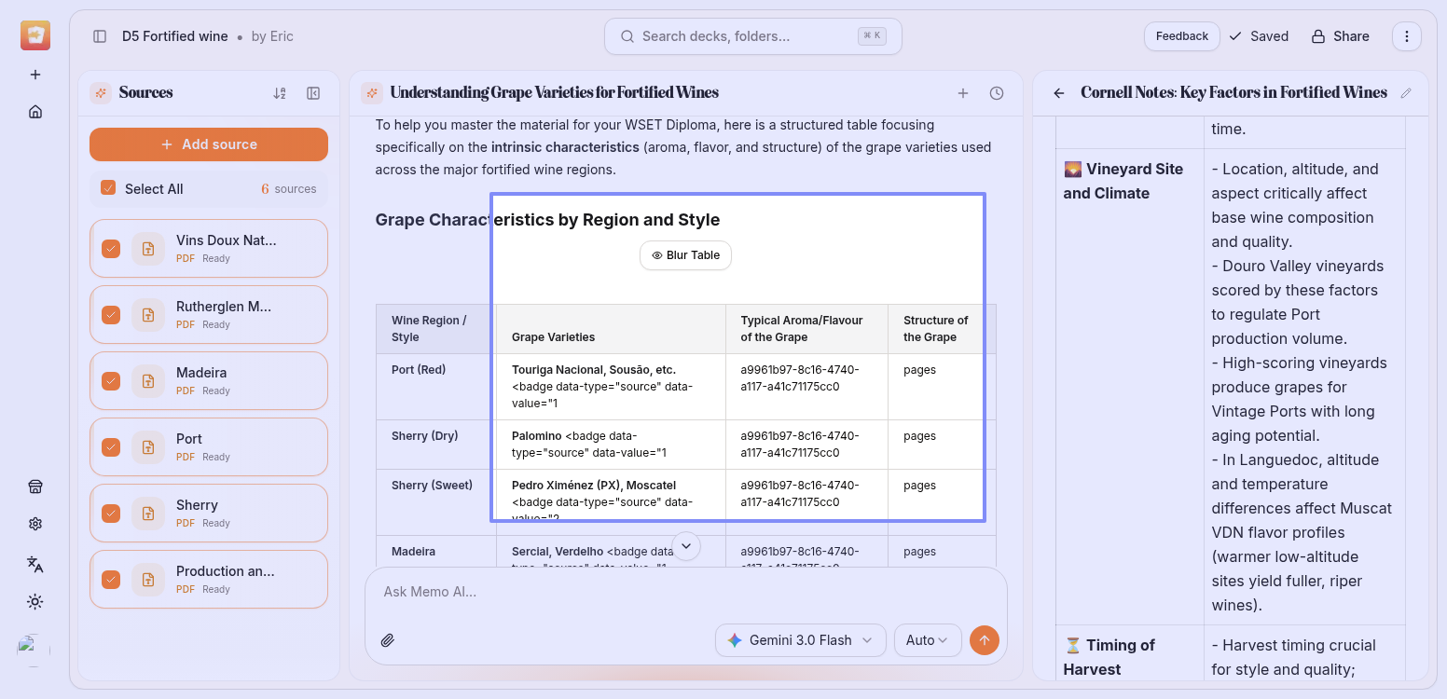The height and width of the screenshot is (699, 1447).
Task: Click the Add source button
Action: [x=209, y=144]
